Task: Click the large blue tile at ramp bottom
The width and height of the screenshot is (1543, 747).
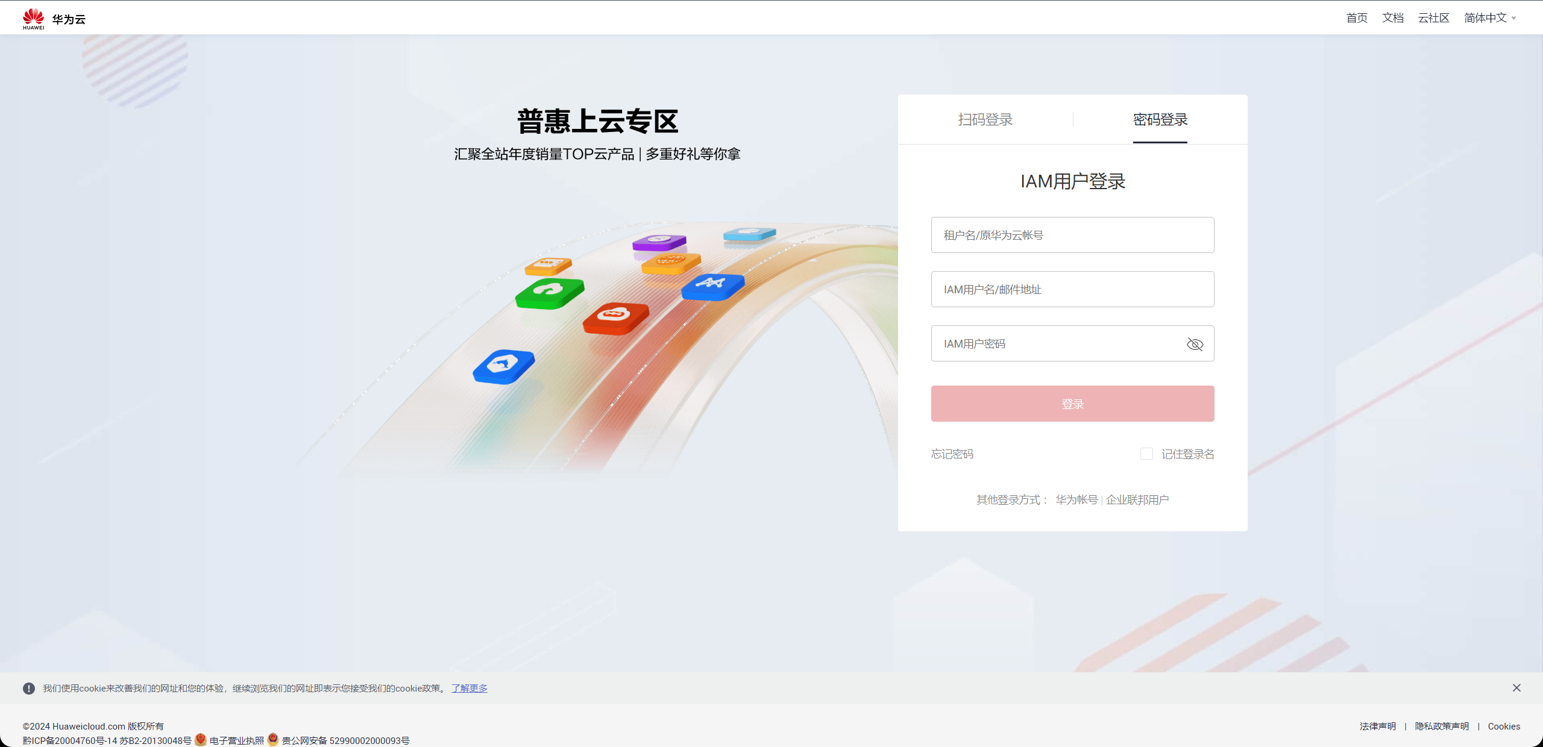Action: pos(503,365)
